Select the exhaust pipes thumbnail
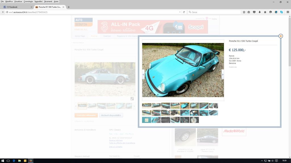The image size is (291, 163). [175, 113]
